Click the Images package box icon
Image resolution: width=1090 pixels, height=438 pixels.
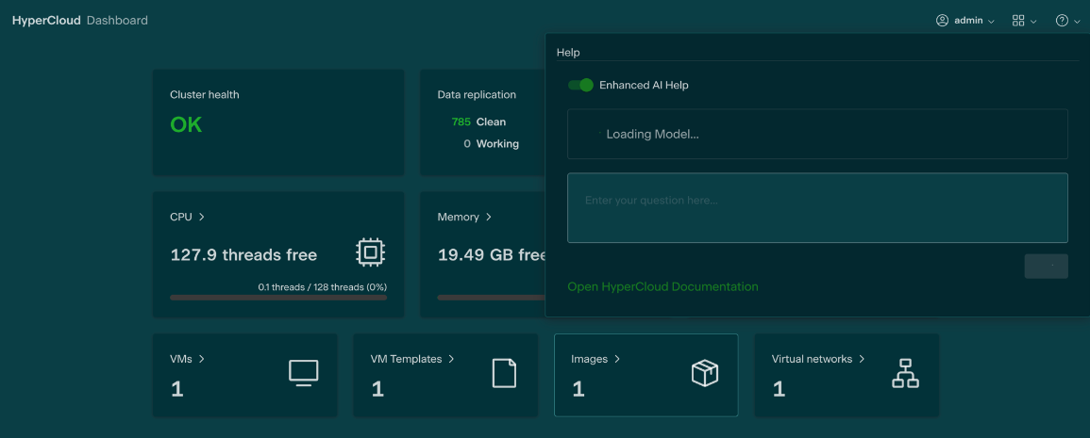point(705,373)
